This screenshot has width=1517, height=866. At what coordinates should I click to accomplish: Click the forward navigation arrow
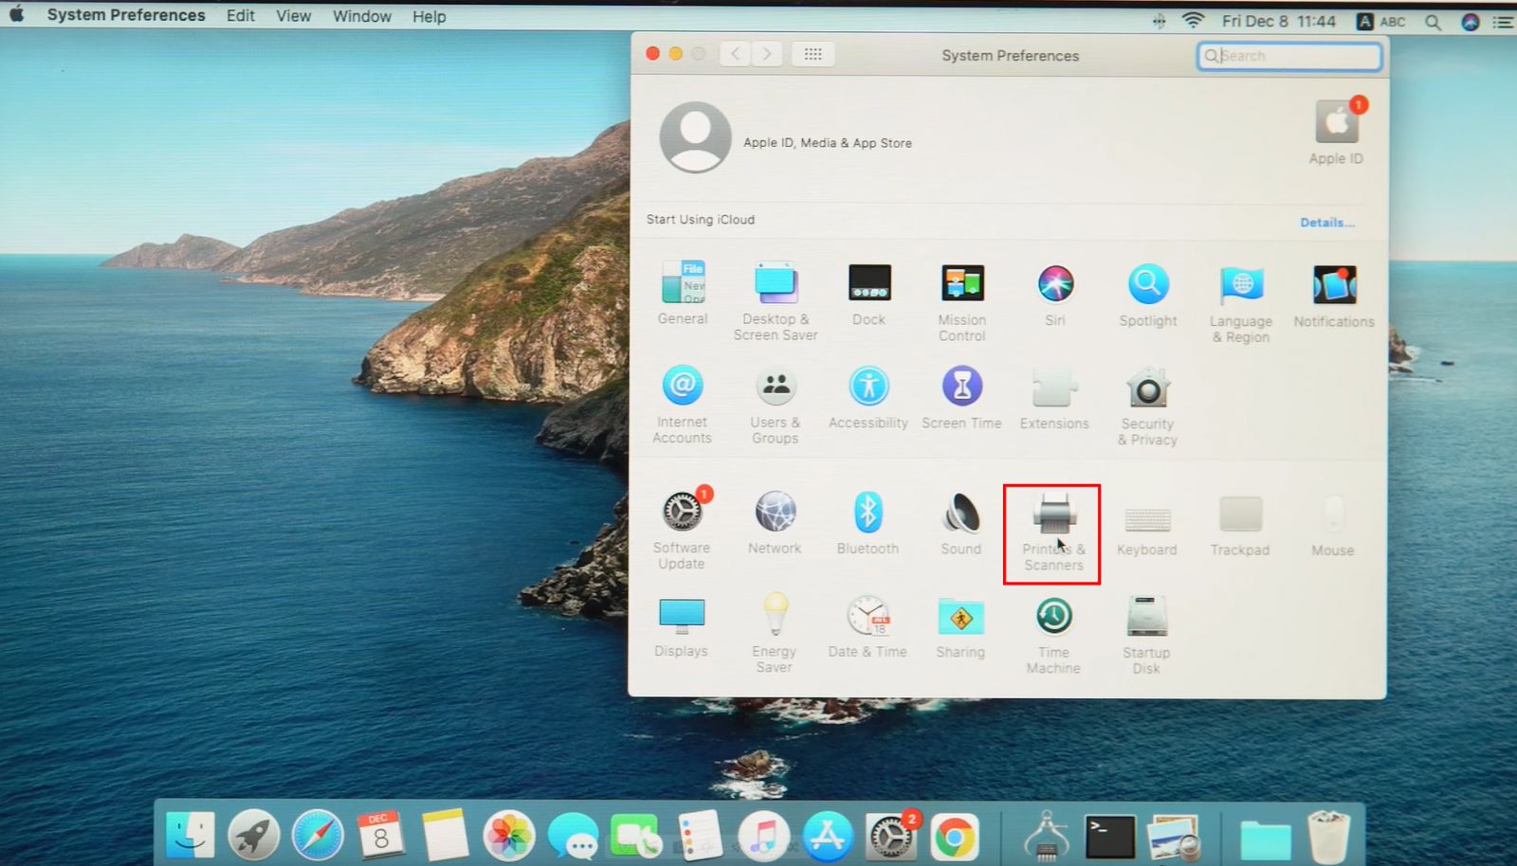pyautogui.click(x=767, y=54)
